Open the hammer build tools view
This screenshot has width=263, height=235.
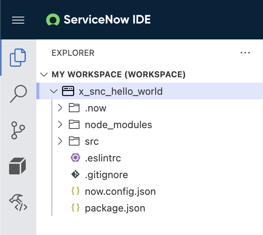pos(18,202)
